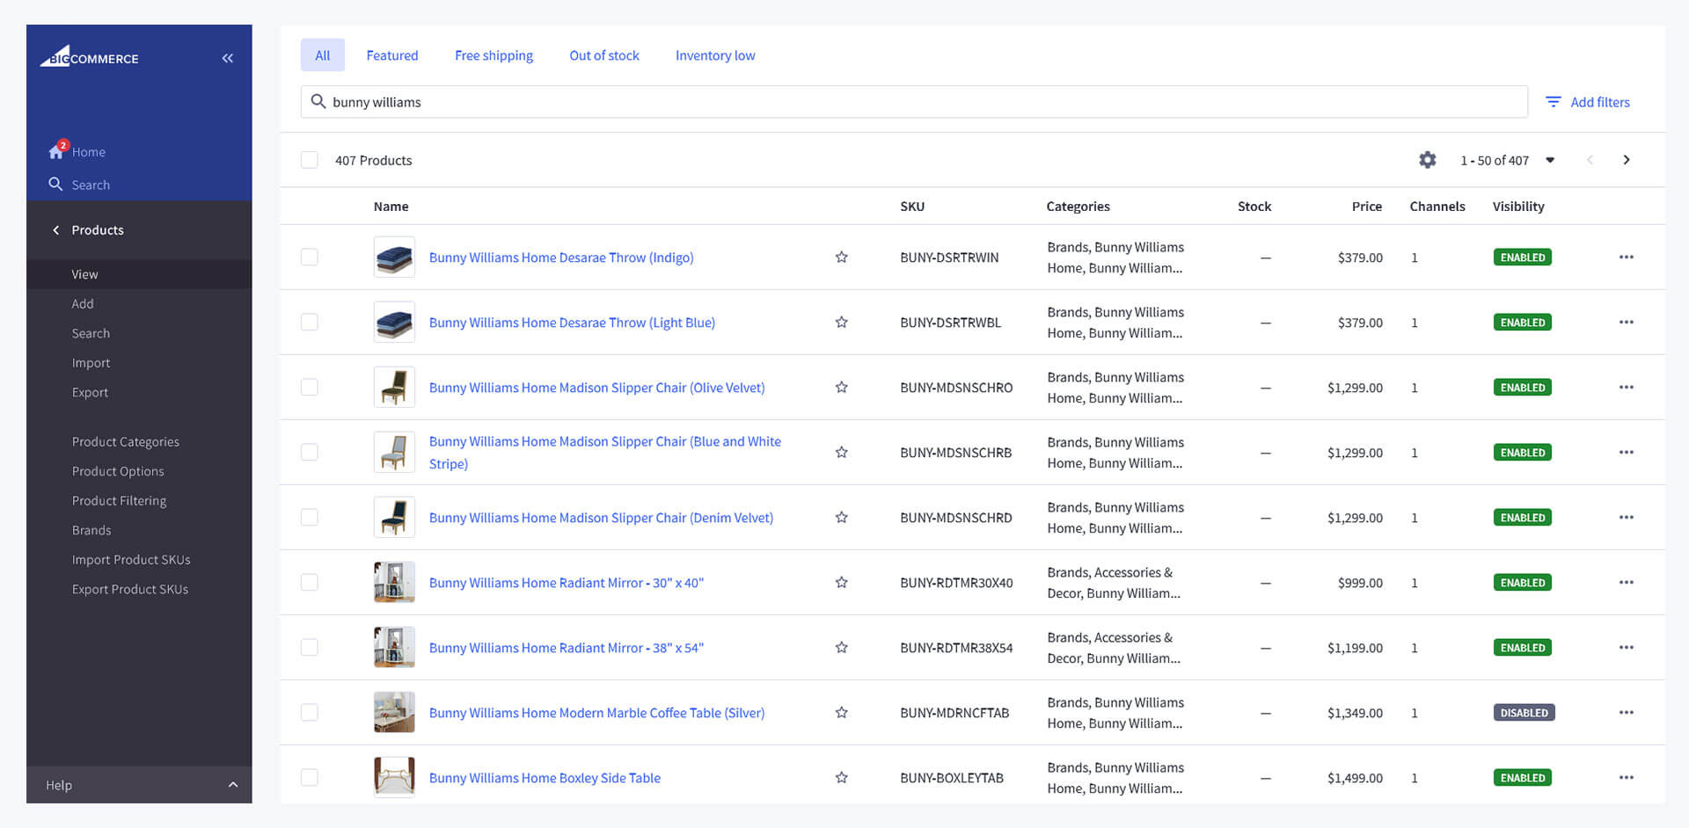Check the Boxley Side Table row
Viewport: 1689px width, 828px height.
coord(310,778)
